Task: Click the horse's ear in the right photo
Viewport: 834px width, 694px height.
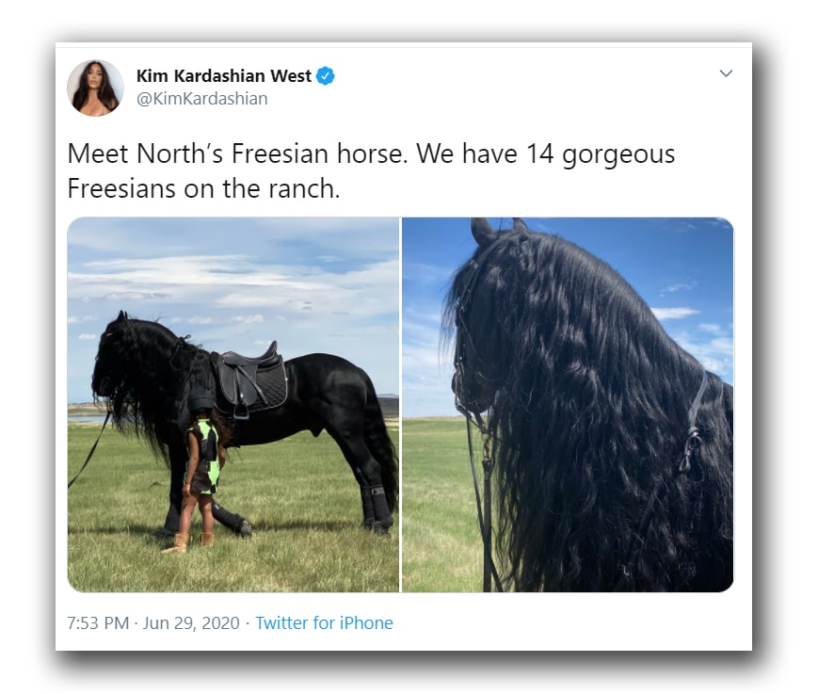Action: [x=483, y=230]
